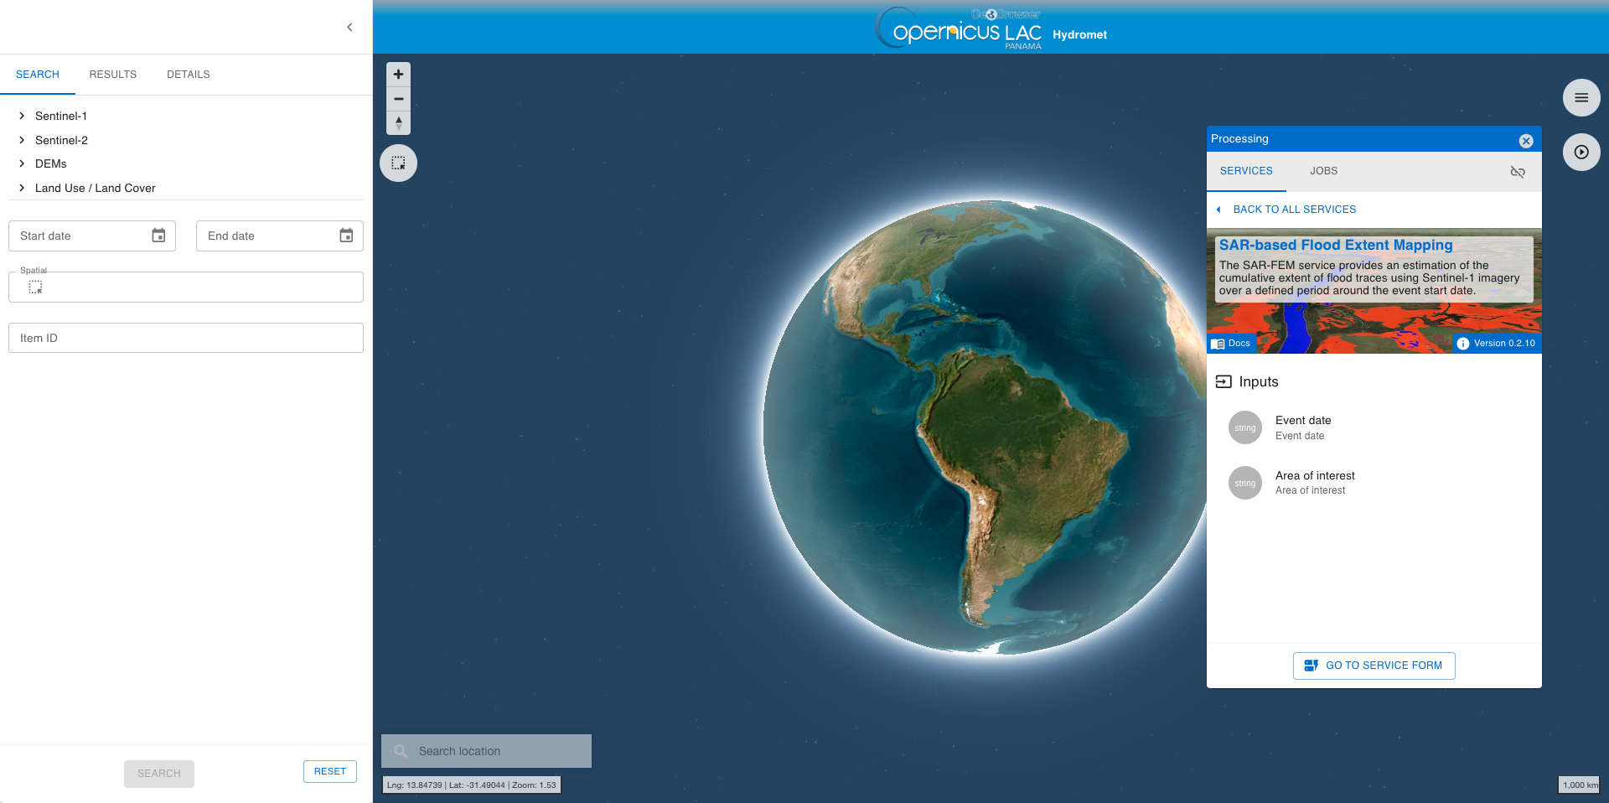The image size is (1609, 803).
Task: Open the processing play button
Action: pos(1581,153)
